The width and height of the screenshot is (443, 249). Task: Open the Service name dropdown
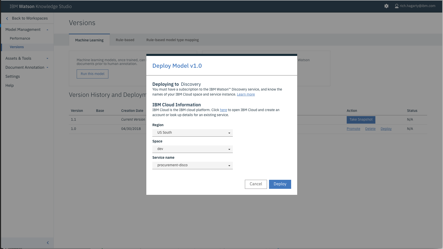coord(193,165)
